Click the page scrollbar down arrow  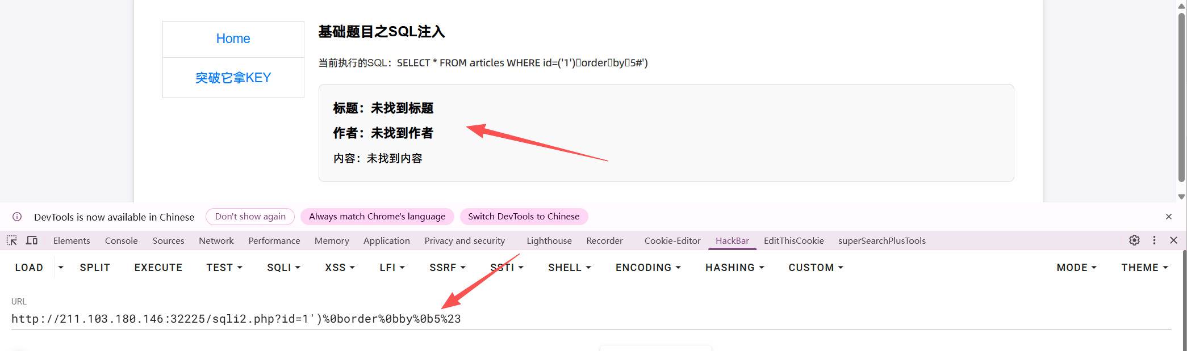pyautogui.click(x=1181, y=197)
